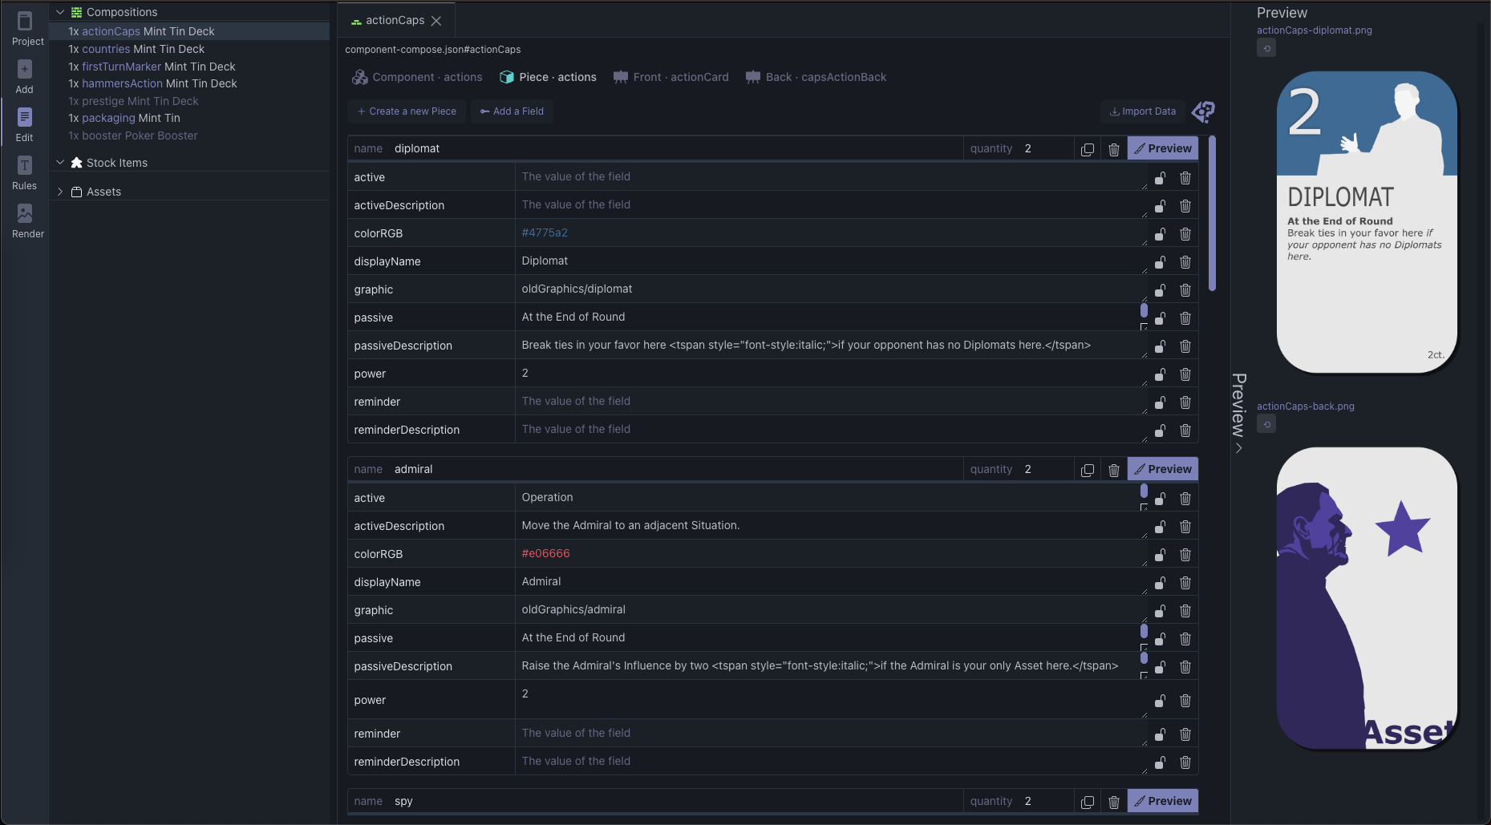
Task: Click Create a new Piece
Action: pos(407,111)
